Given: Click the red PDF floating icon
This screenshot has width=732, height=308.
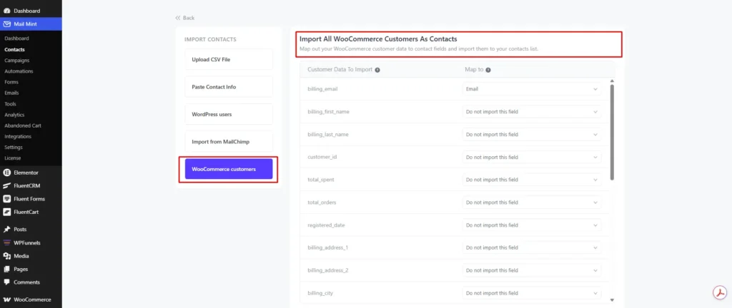Looking at the screenshot, I should click(x=721, y=292).
